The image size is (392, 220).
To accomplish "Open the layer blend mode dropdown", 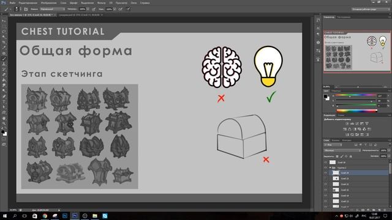I will [342, 150].
